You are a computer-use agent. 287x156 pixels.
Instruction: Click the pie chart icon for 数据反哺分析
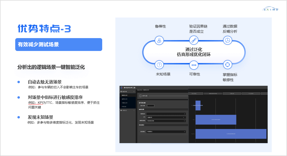click(227, 40)
